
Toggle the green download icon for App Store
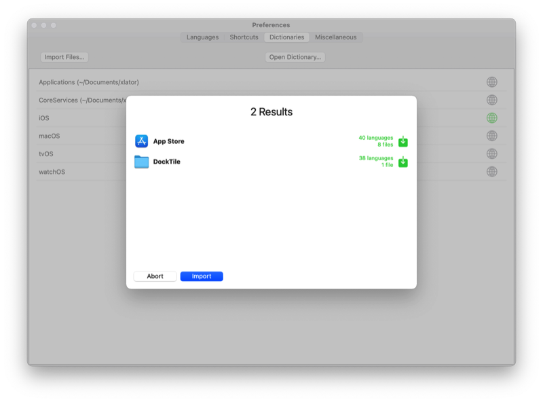point(403,141)
